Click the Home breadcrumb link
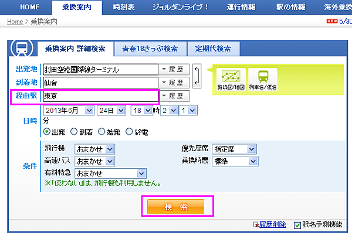 tap(15, 22)
